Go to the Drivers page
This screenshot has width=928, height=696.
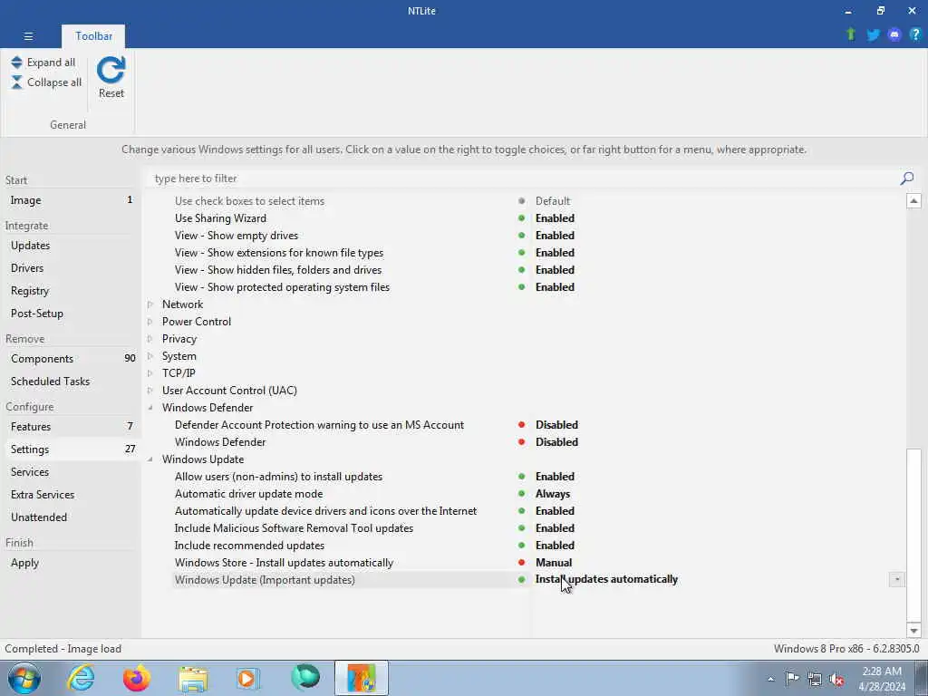coord(71,268)
